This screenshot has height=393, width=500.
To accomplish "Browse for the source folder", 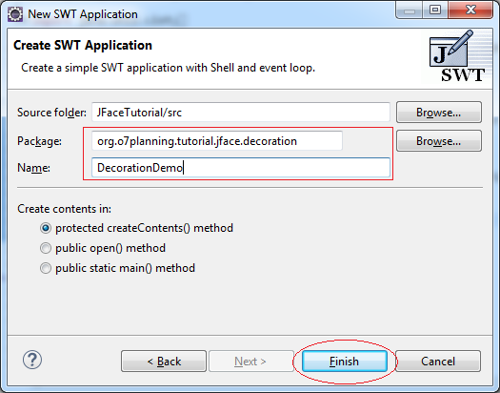I will click(x=439, y=113).
